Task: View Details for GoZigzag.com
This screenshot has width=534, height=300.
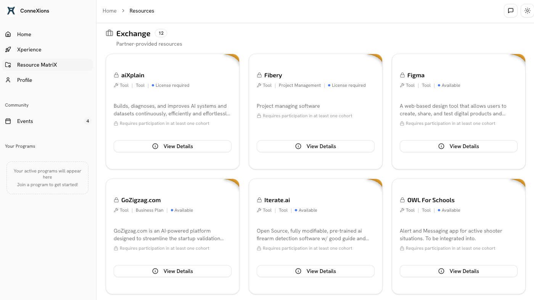Action: [172, 271]
